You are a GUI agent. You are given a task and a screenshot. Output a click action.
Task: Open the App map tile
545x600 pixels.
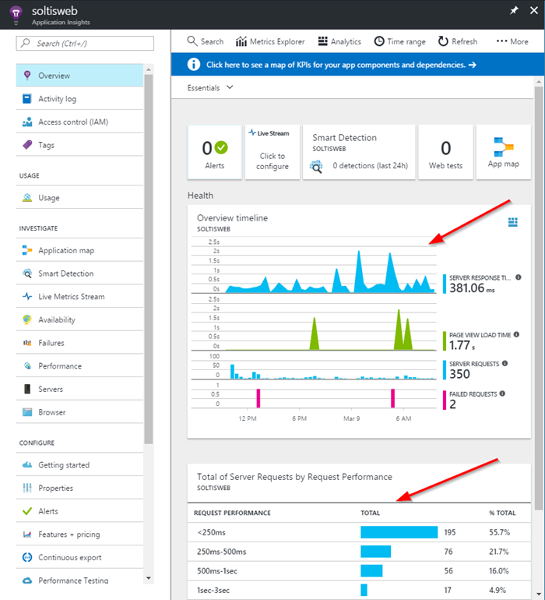pyautogui.click(x=503, y=152)
